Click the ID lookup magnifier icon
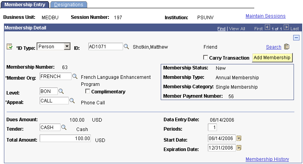The image size is (303, 164). tap(126, 46)
